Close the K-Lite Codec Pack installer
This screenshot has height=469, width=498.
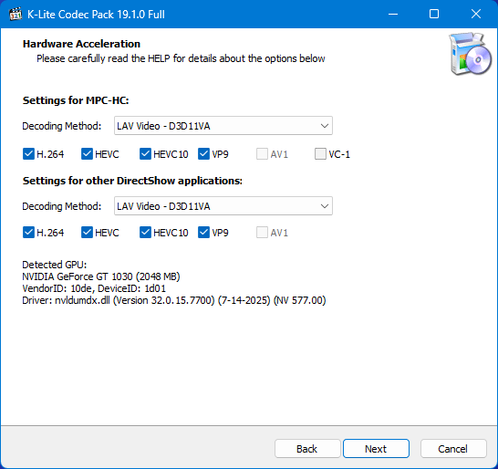click(x=476, y=14)
